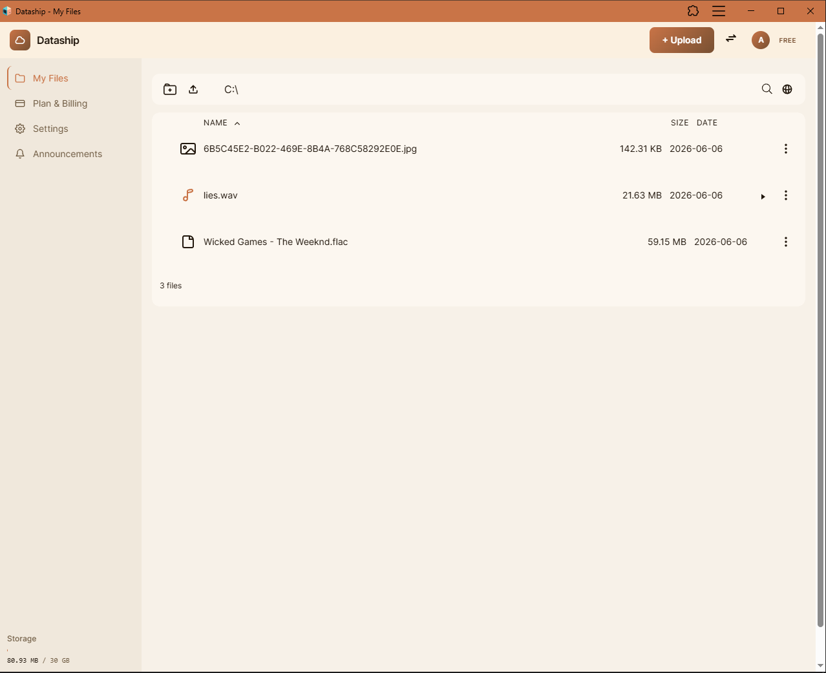Screen dimensions: 826x673
Task: Select the lies.wav file name
Action: [x=220, y=195]
